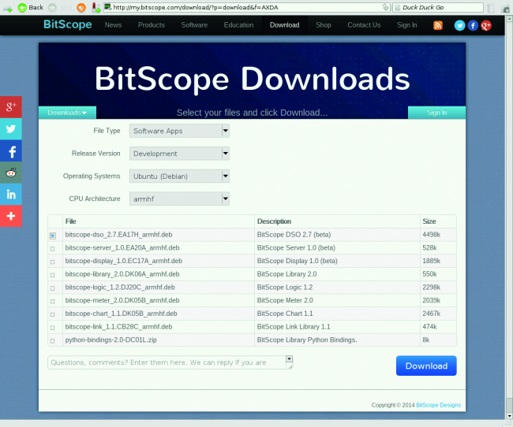Click the LinkedIn share icon
The height and width of the screenshot is (427, 513).
(11, 194)
